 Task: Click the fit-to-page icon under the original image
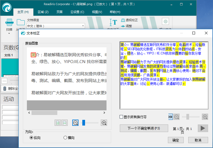coord(58,123)
